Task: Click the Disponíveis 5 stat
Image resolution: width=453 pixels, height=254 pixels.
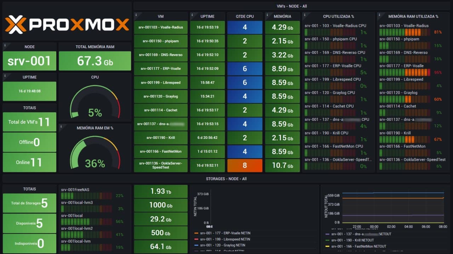Action: coord(30,223)
